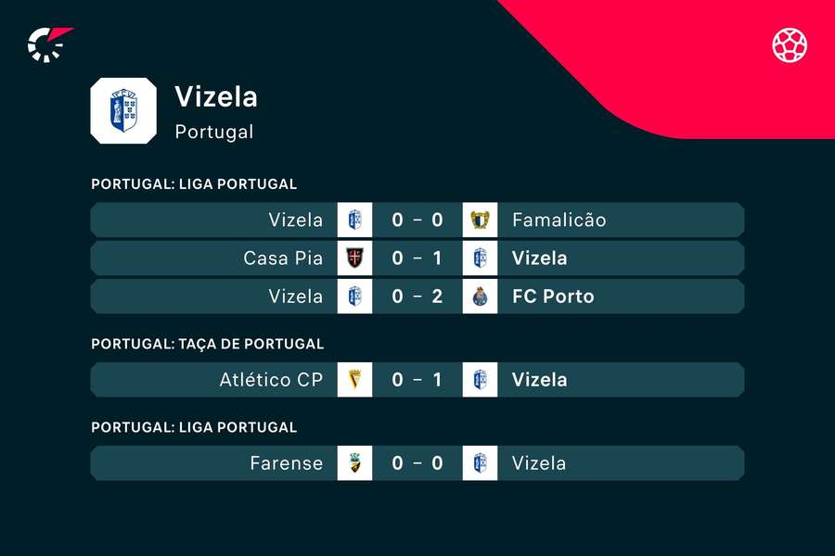835x556 pixels.
Task: Click the Flashscore logo in the top-left corner
Action: click(x=48, y=44)
